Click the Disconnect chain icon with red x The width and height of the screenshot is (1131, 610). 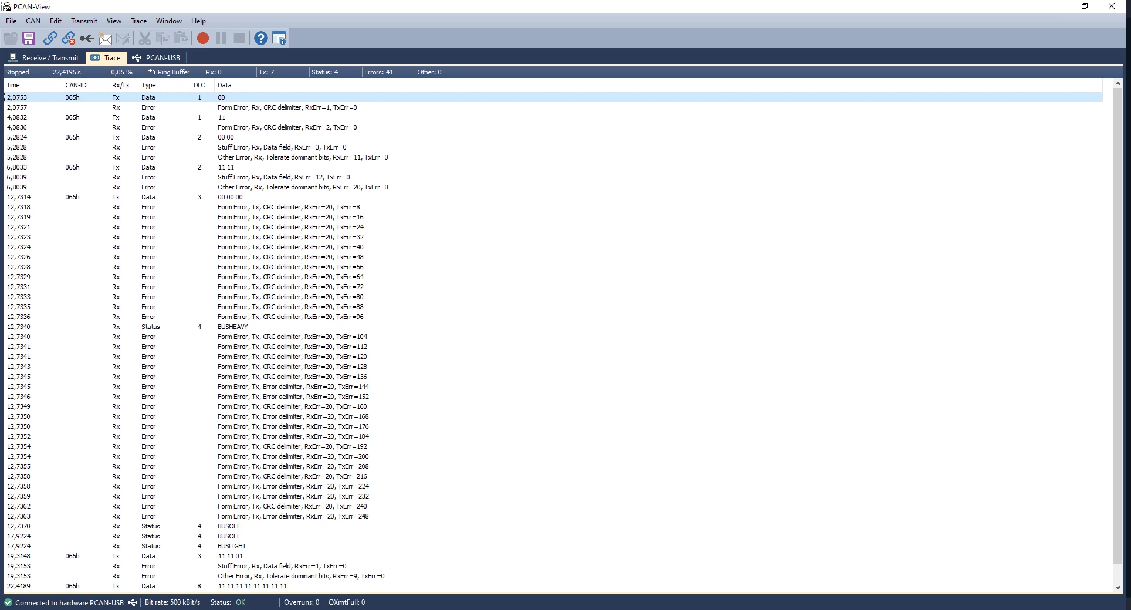(69, 39)
